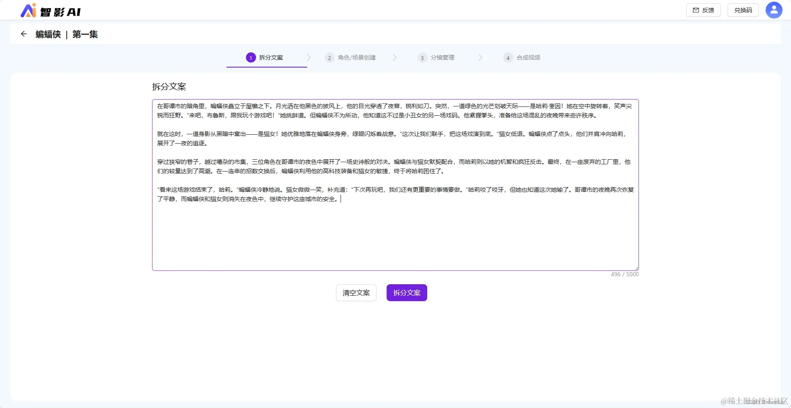Click the step number 1 circle
This screenshot has height=408, width=791.
[251, 58]
